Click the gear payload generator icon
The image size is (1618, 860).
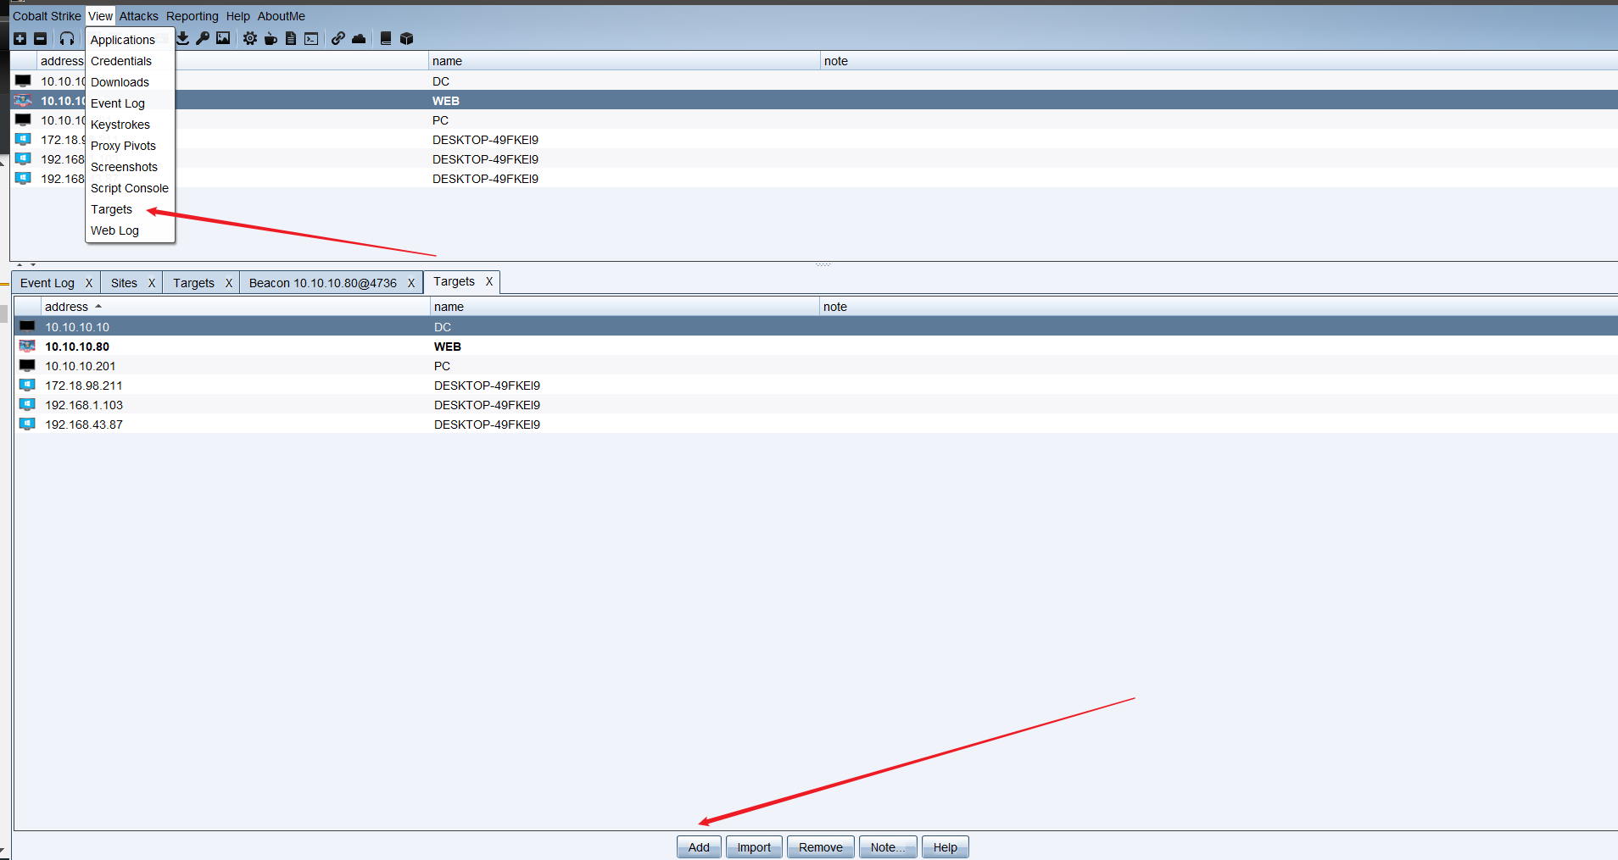click(x=250, y=39)
